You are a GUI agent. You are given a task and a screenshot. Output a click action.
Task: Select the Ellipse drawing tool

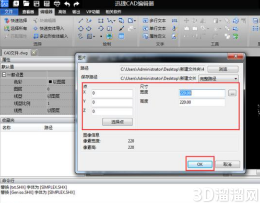click(x=89, y=28)
